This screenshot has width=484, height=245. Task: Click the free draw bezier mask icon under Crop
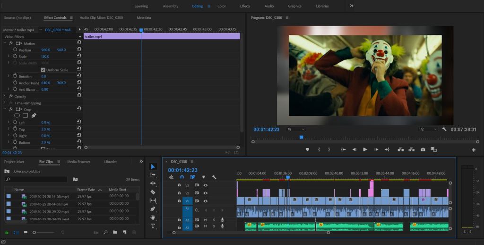click(x=34, y=115)
